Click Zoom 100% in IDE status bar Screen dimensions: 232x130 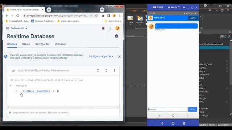(x=223, y=125)
